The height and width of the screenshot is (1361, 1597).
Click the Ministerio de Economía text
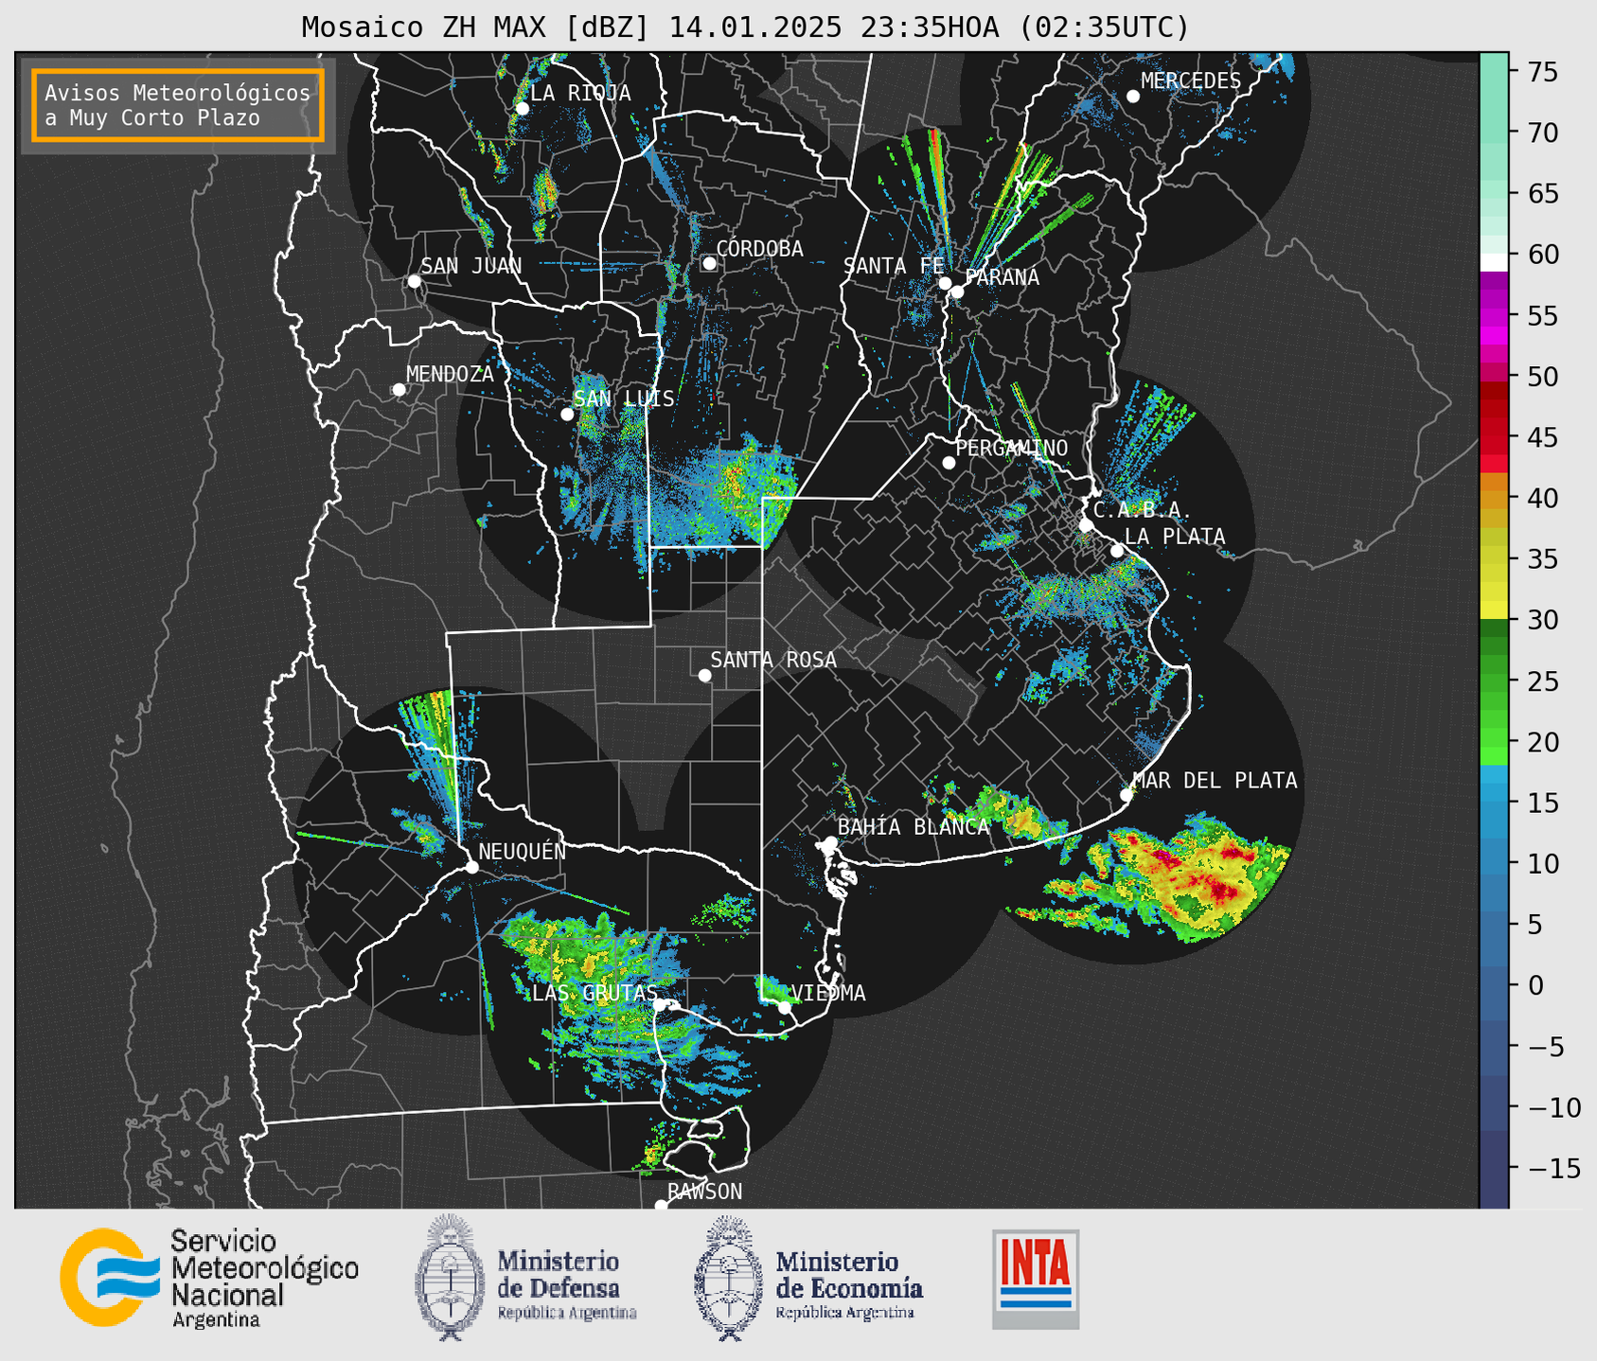pos(848,1285)
